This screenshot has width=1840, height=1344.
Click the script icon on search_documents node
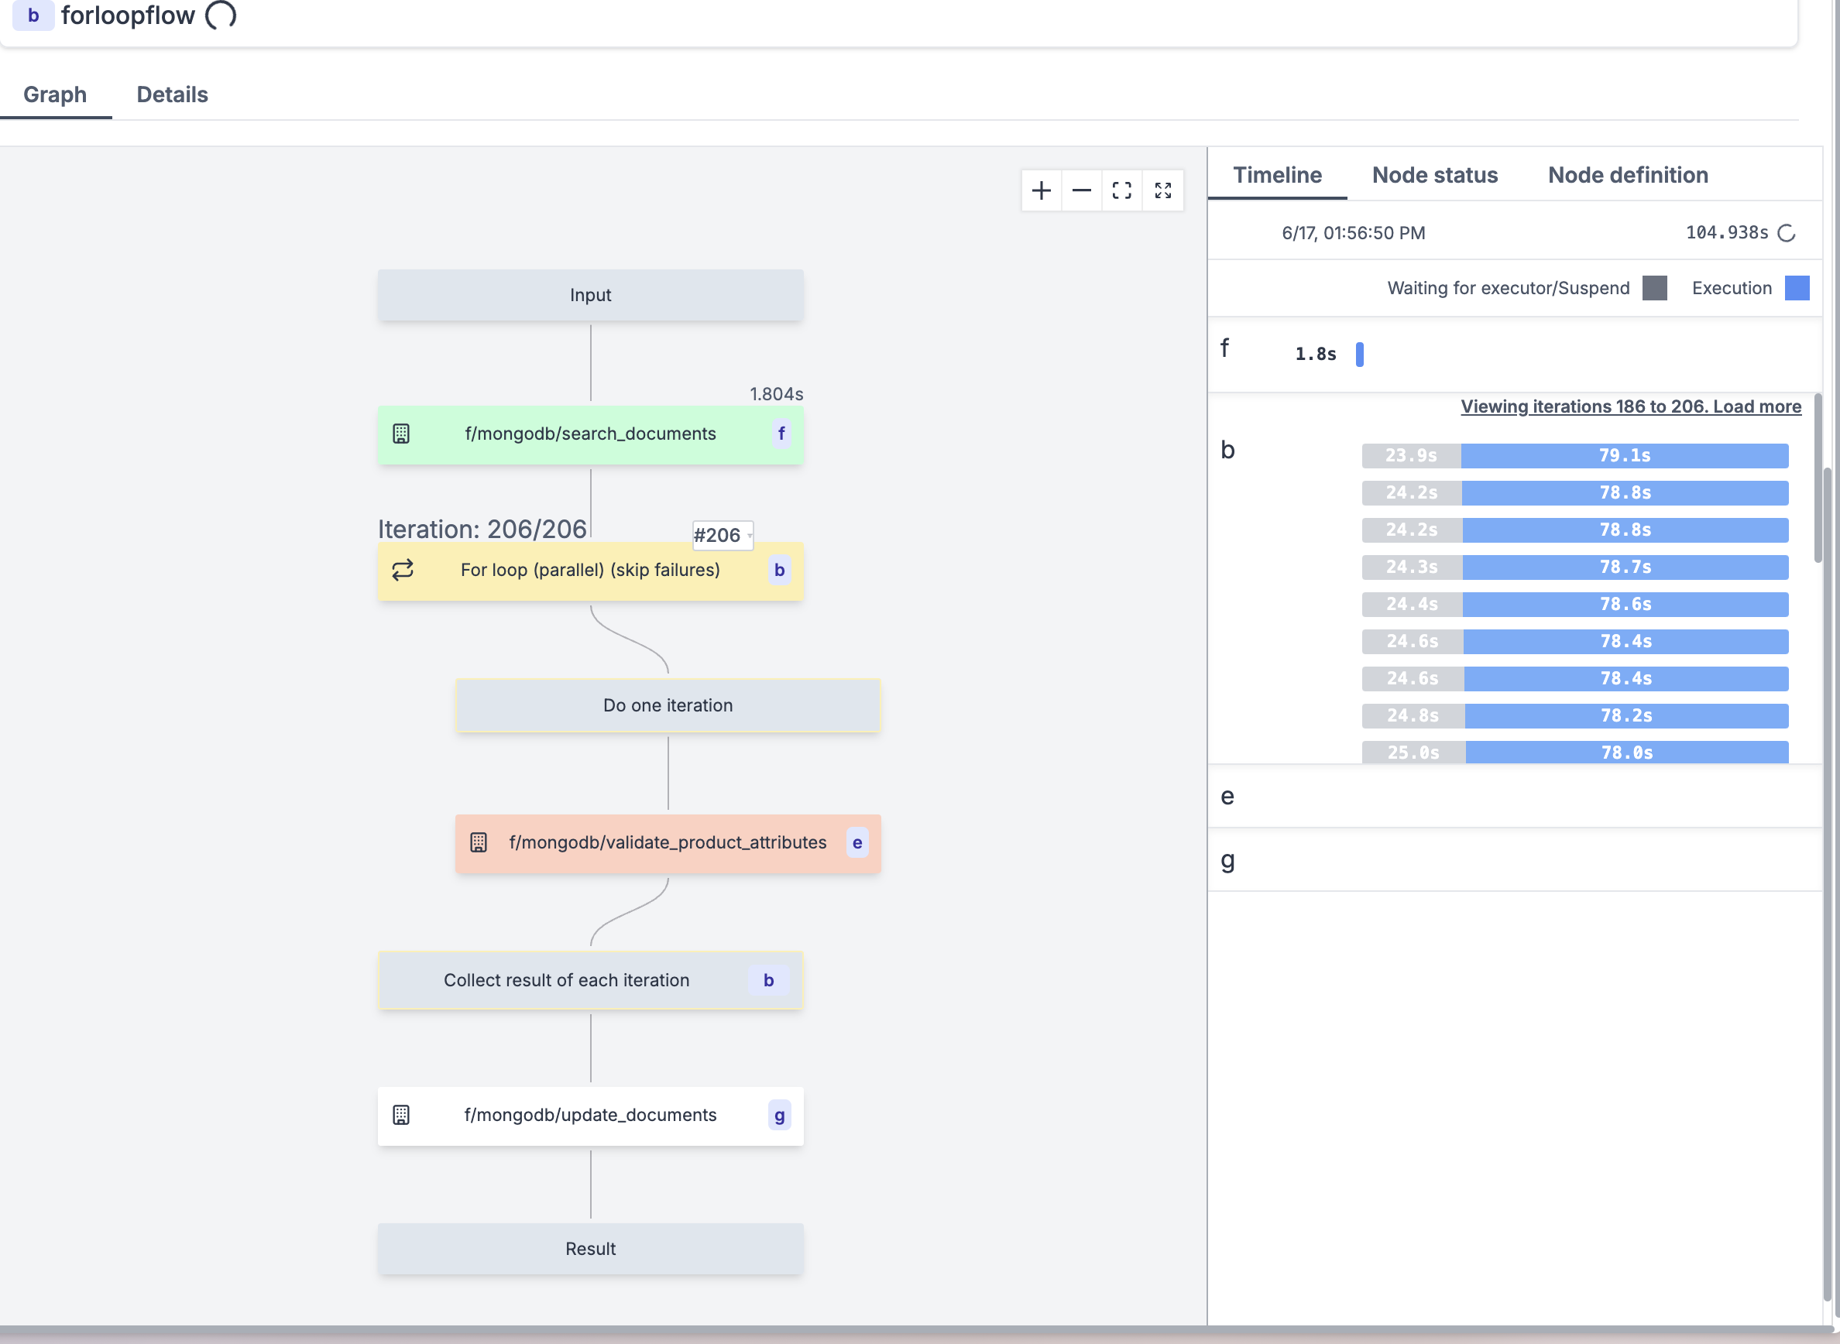pyautogui.click(x=401, y=434)
